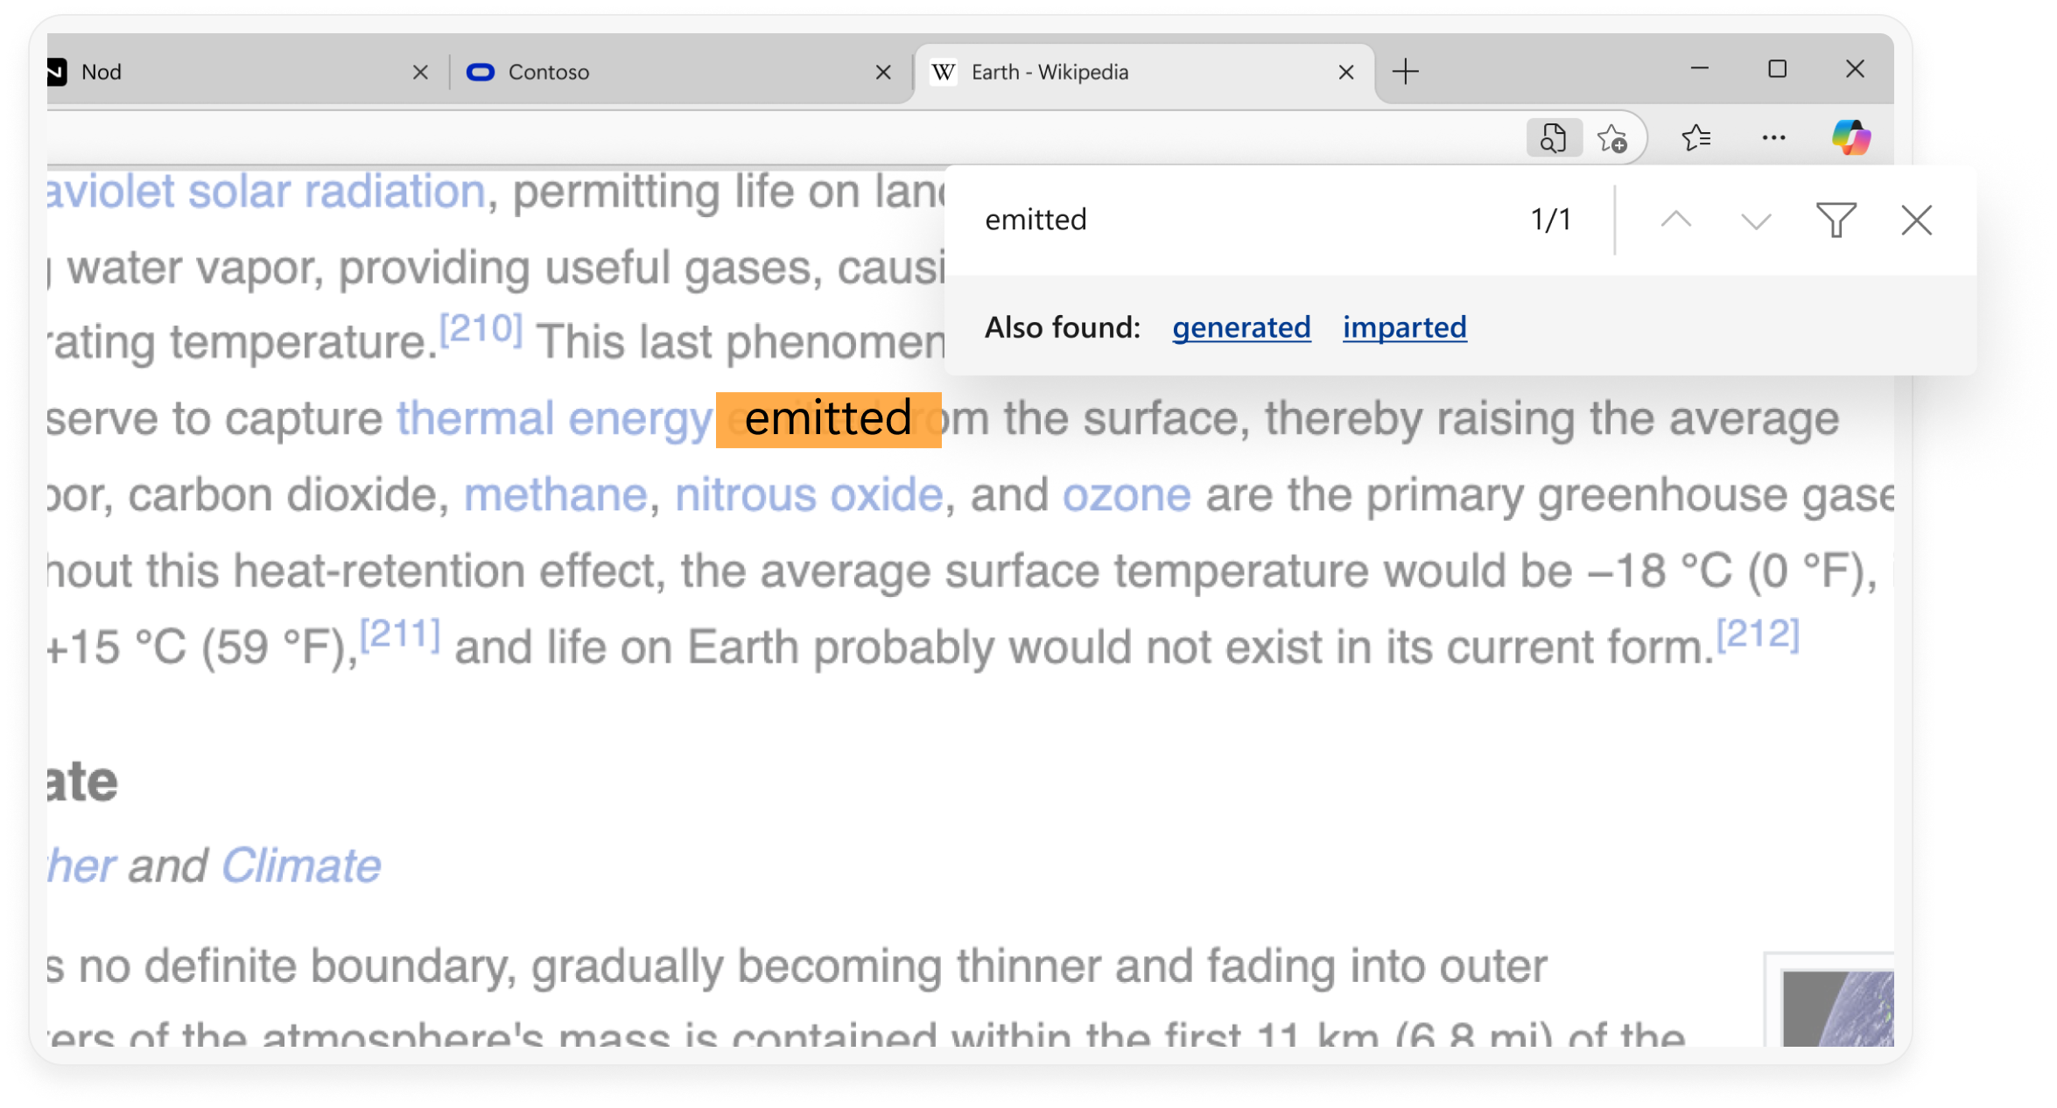The height and width of the screenshot is (1108, 2057).
Task: Click the 'imparted' also-found link
Action: coord(1404,327)
